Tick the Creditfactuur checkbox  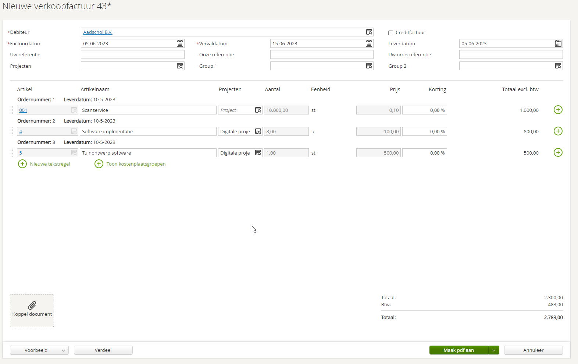point(391,33)
